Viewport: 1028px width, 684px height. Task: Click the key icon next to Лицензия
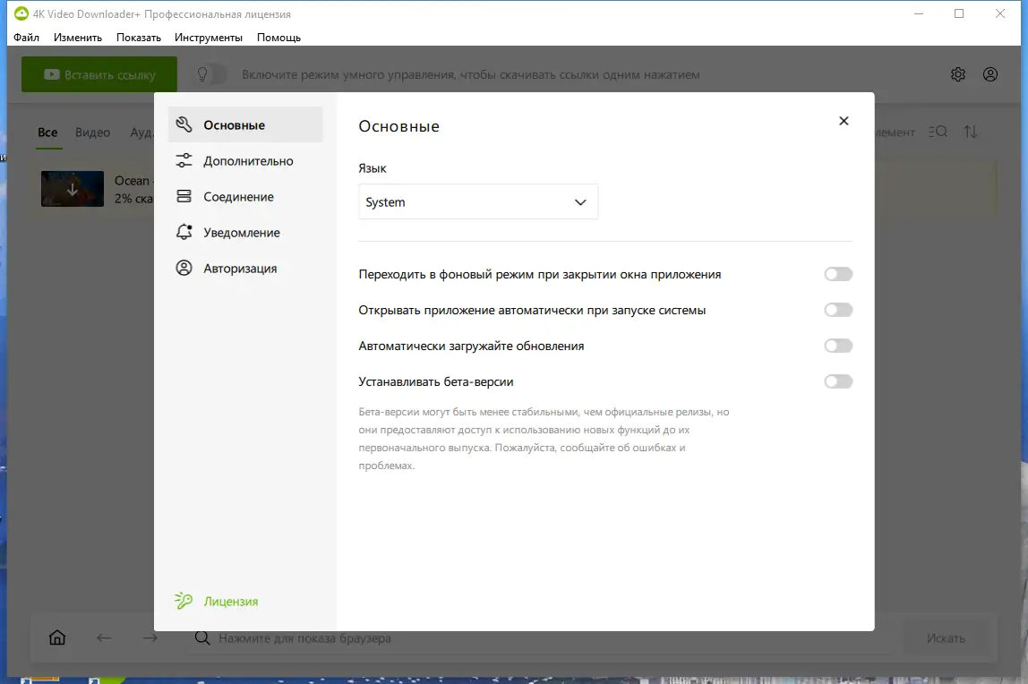pos(184,600)
